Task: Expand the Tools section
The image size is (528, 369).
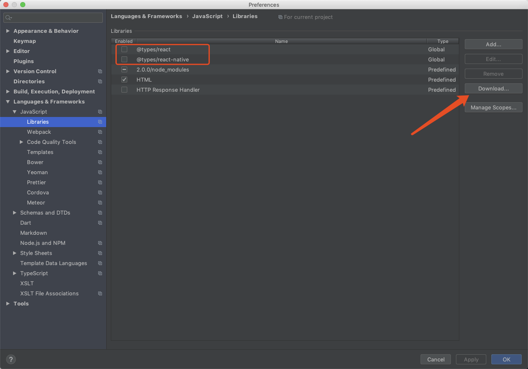Action: 8,304
